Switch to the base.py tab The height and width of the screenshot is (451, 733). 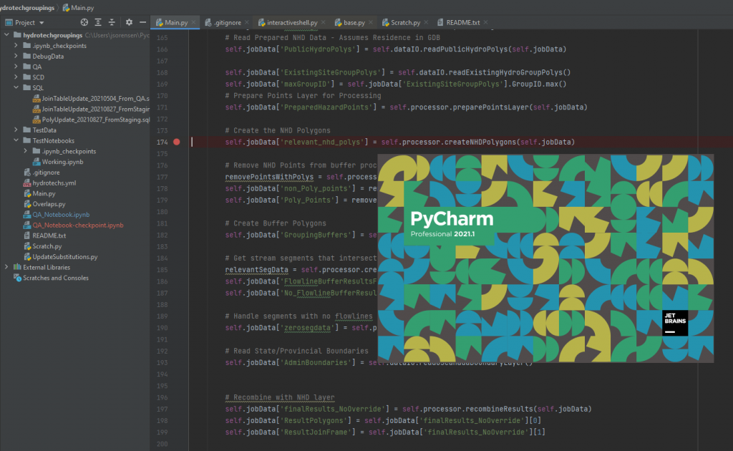point(354,23)
